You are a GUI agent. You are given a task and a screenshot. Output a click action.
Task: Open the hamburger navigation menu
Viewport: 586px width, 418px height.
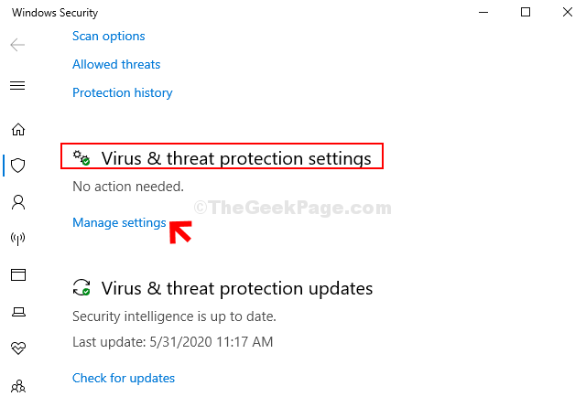17,85
